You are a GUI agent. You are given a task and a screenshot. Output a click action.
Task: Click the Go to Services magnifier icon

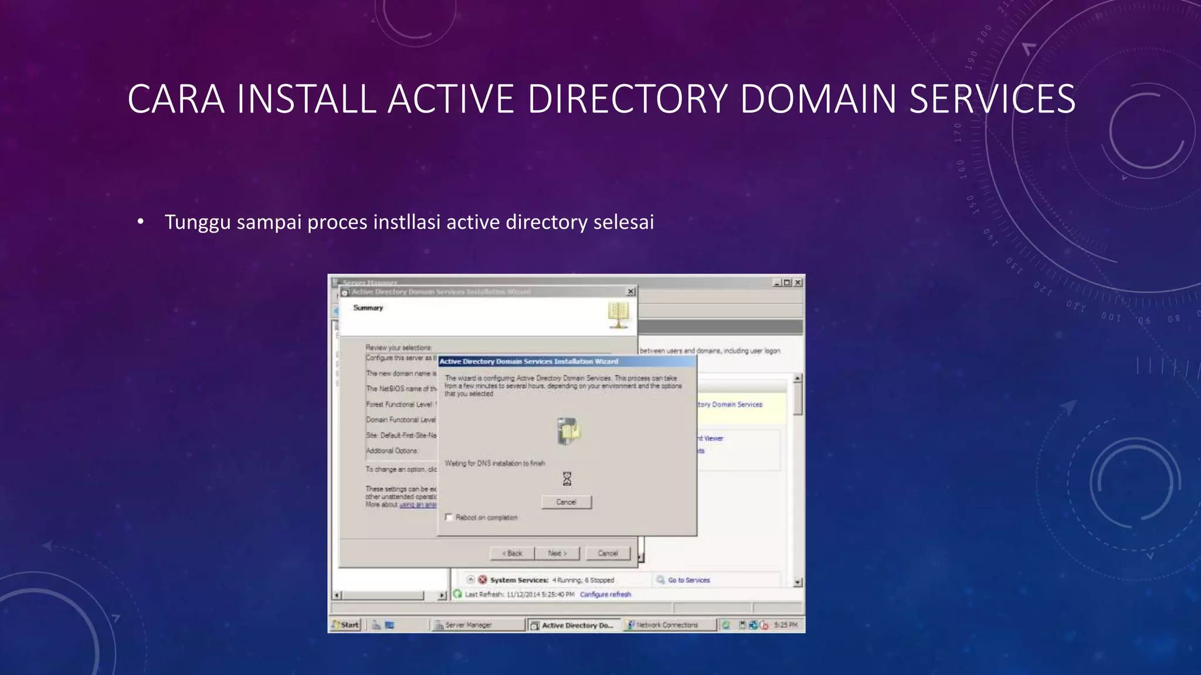[x=661, y=580]
